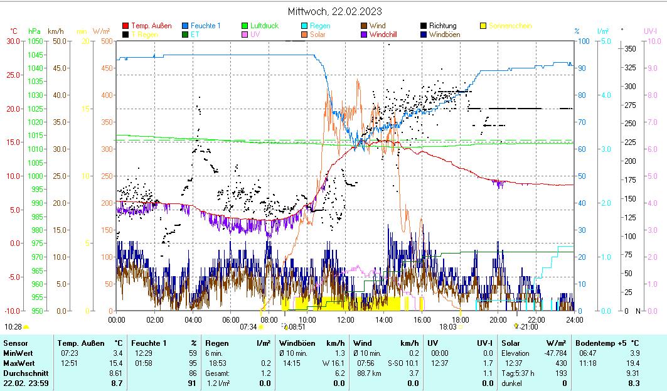
Task: Click the yellow triangle next to 10:28
Action: coord(26,327)
